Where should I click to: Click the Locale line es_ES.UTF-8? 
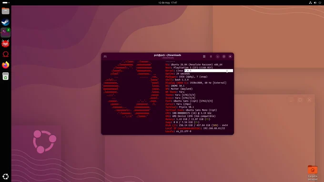[178, 131]
